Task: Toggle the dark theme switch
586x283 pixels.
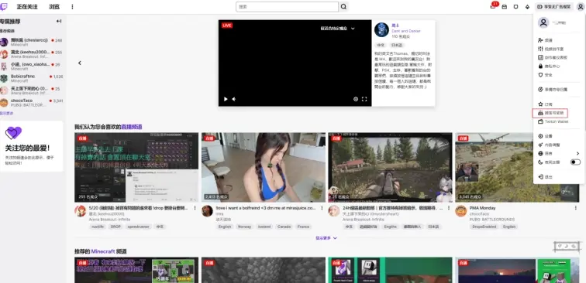Action: [x=575, y=162]
